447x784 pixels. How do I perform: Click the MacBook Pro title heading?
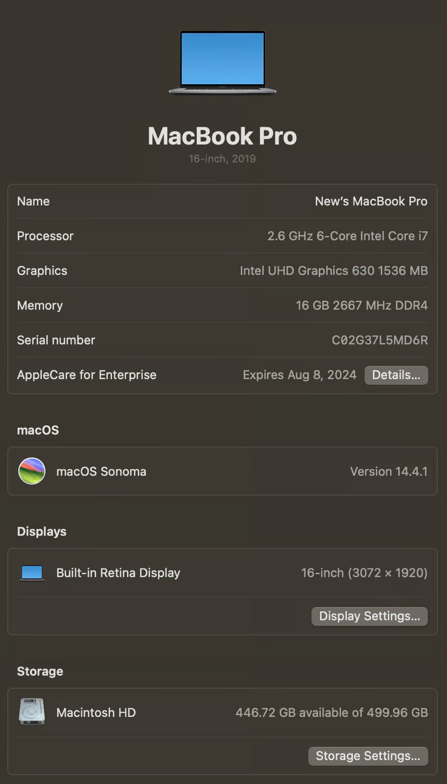[x=222, y=136]
